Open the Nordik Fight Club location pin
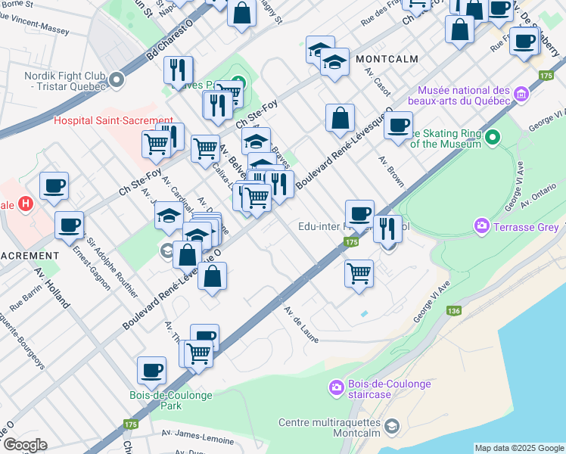This screenshot has width=566, height=454. 117,80
